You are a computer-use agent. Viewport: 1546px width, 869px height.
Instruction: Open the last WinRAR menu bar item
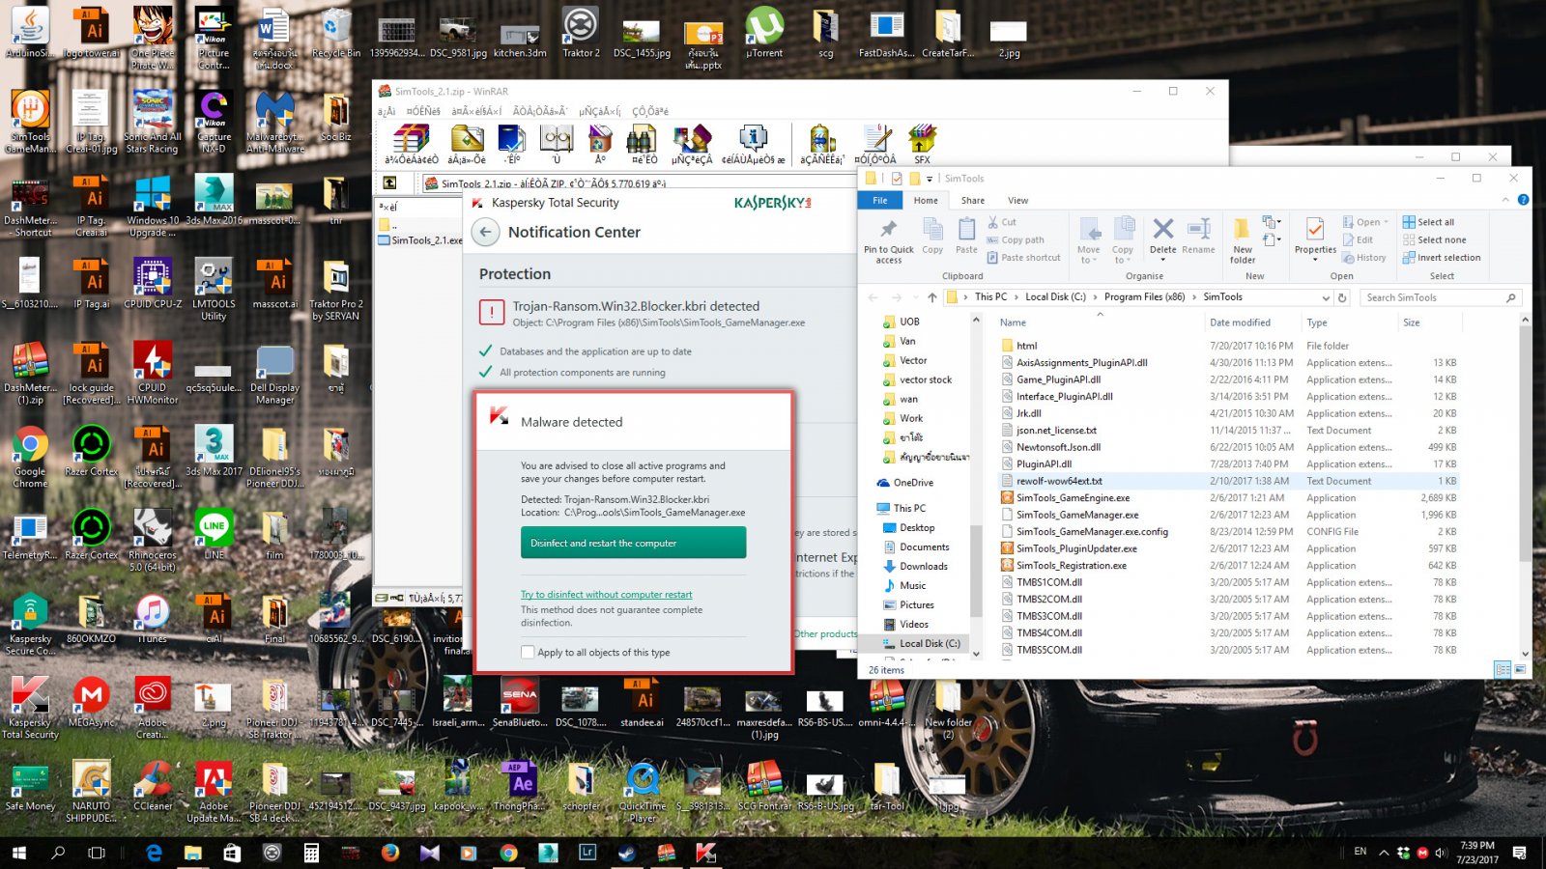click(650, 111)
